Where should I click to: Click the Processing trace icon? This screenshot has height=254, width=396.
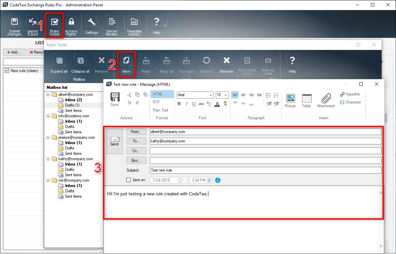pos(247,64)
